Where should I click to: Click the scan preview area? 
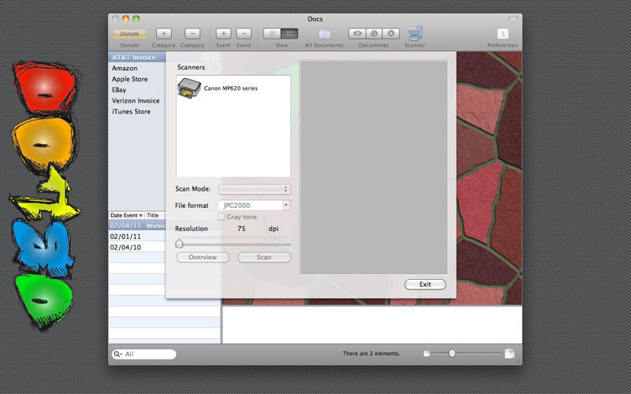click(x=373, y=167)
